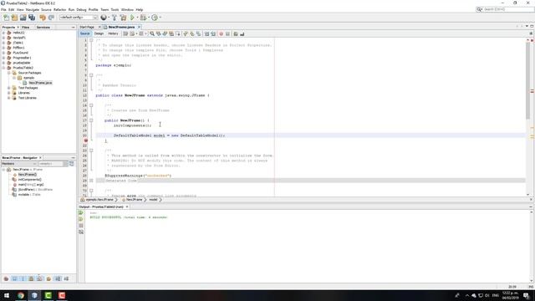Click the model breadcrumb item
535x301 pixels.
(x=153, y=200)
